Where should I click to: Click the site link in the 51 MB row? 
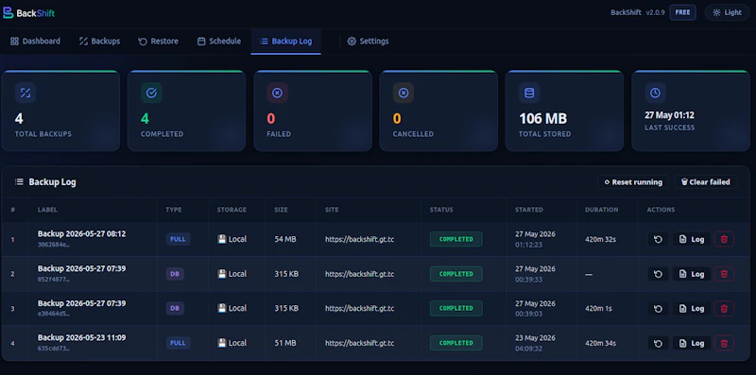[360, 343]
